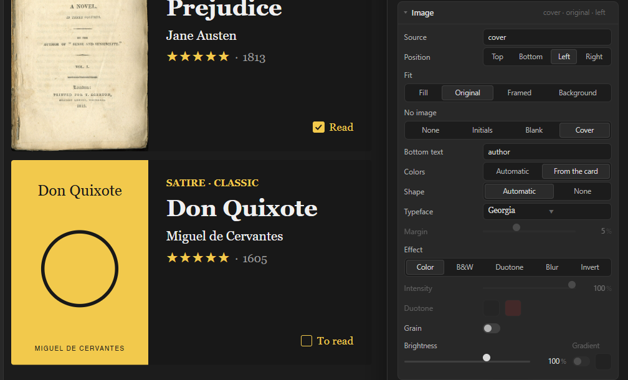Edit the Bottom text field containing author
628x380 pixels.
click(547, 152)
